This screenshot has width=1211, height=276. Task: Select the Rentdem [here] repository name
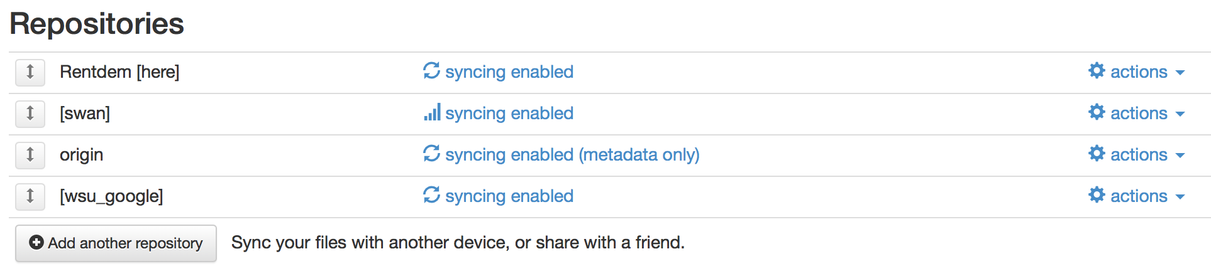coord(119,72)
